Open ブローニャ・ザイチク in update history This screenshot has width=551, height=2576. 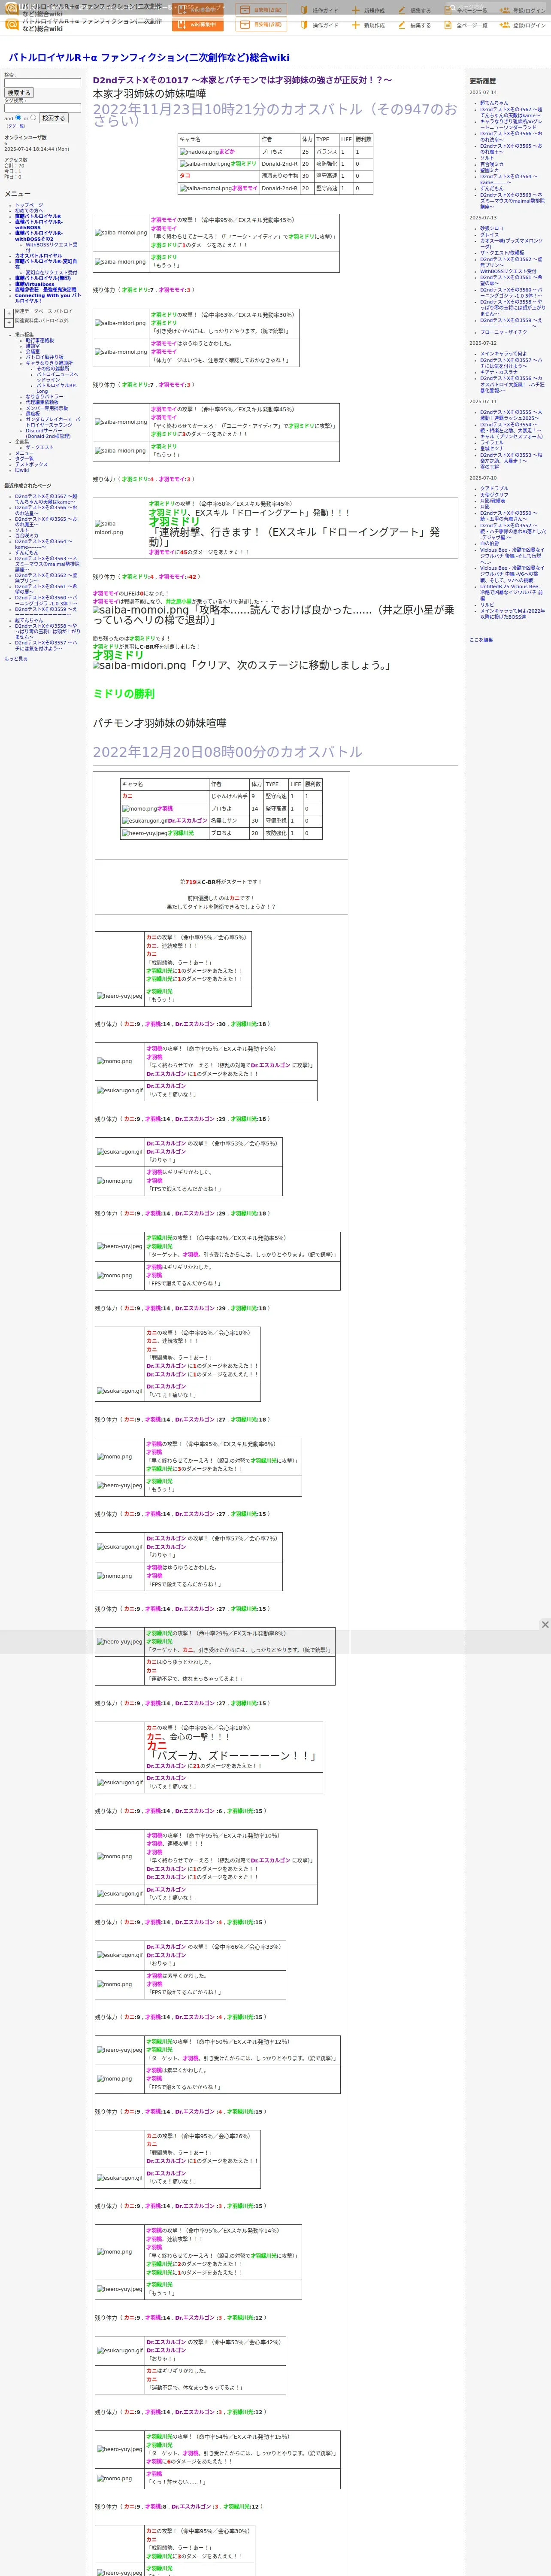[503, 332]
